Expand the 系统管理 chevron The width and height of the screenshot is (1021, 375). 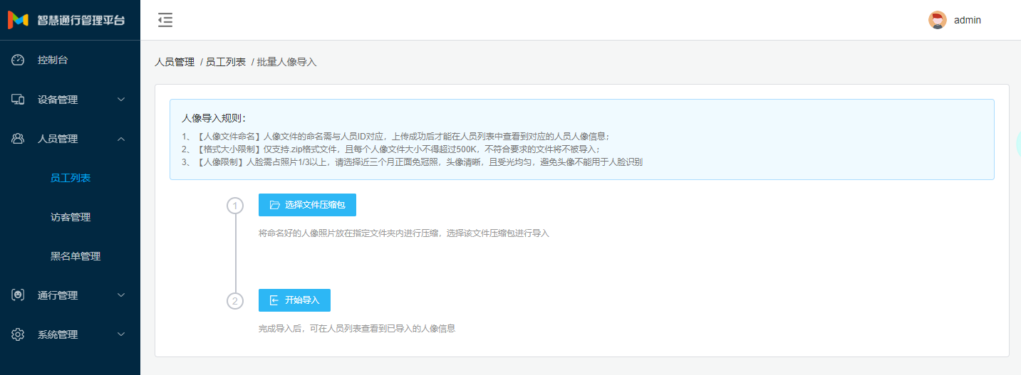[x=121, y=334]
